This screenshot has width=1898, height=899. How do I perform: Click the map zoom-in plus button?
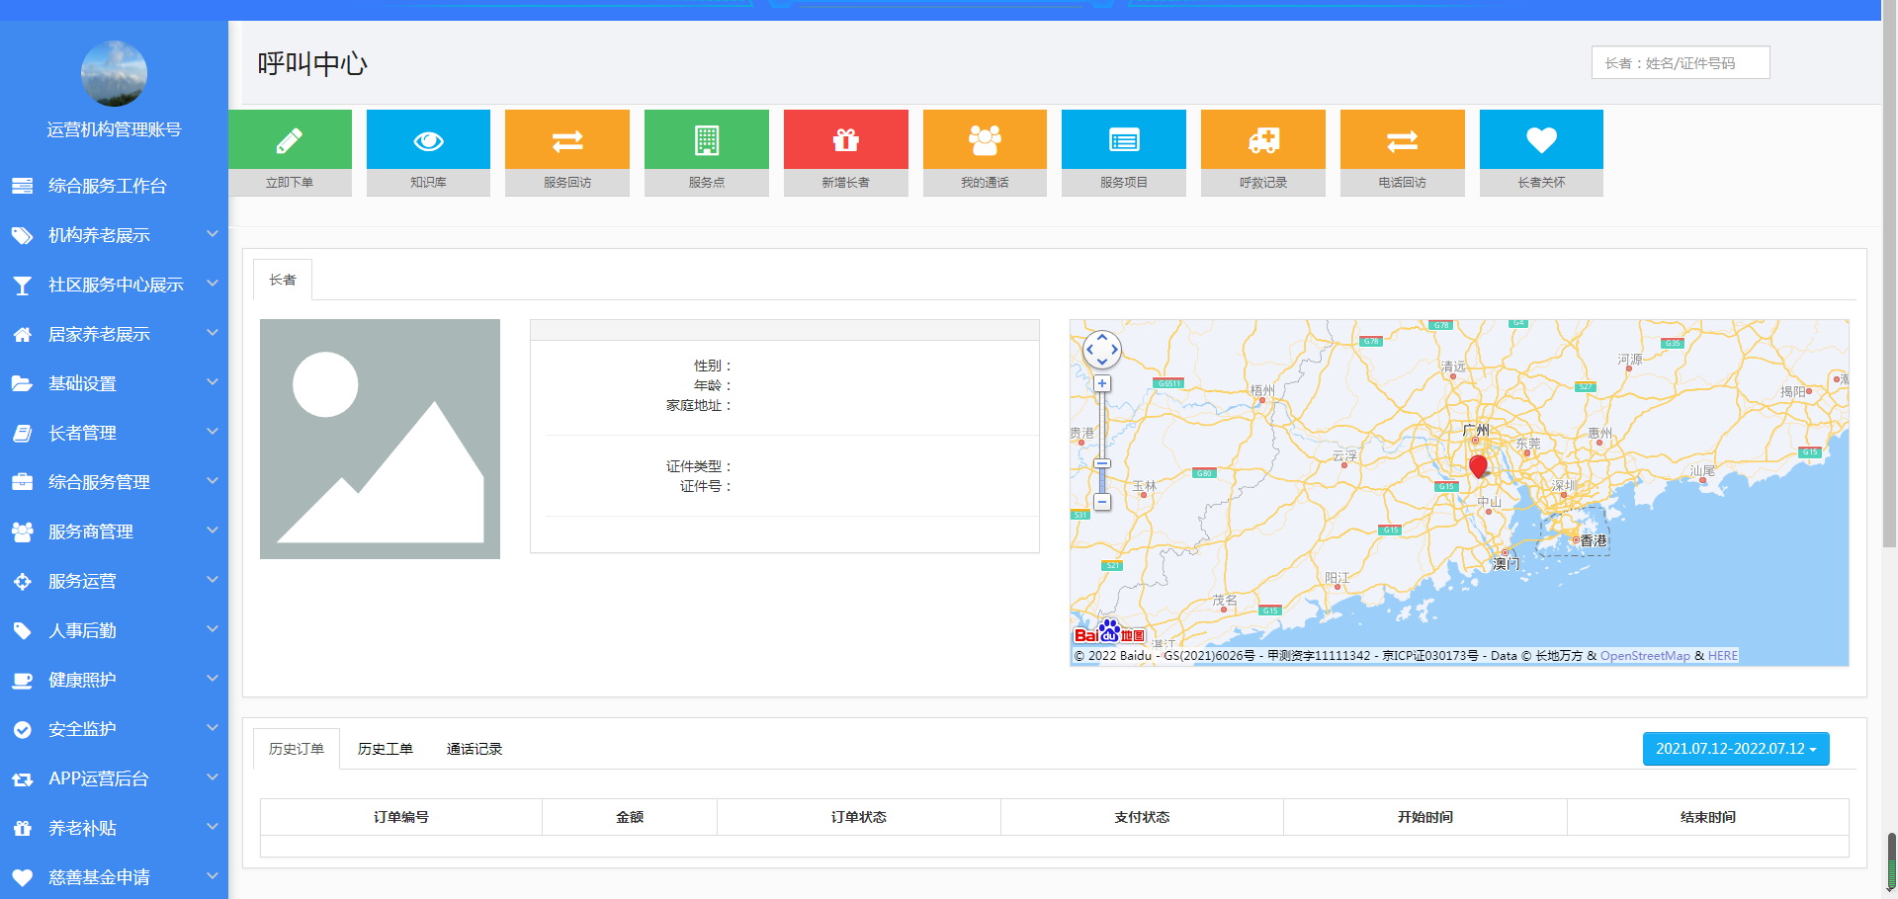pyautogui.click(x=1102, y=383)
